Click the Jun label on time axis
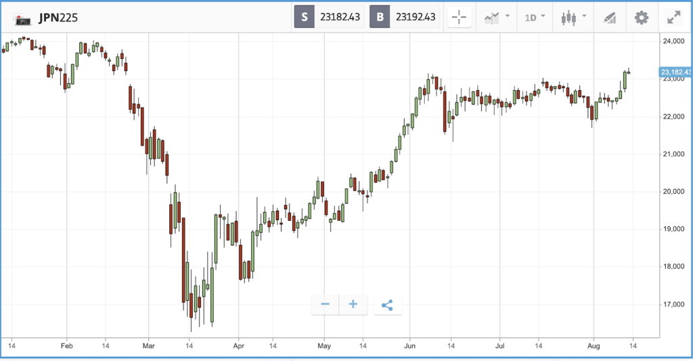The height and width of the screenshot is (361, 693). coord(409,346)
